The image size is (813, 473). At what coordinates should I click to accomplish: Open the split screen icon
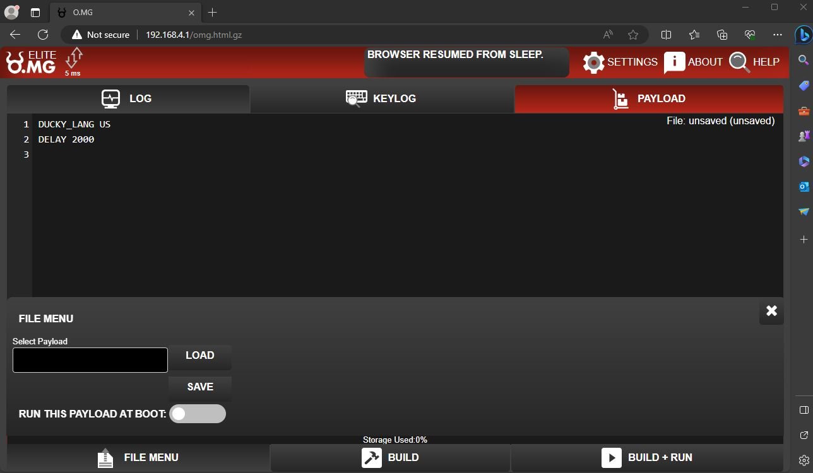pos(666,35)
